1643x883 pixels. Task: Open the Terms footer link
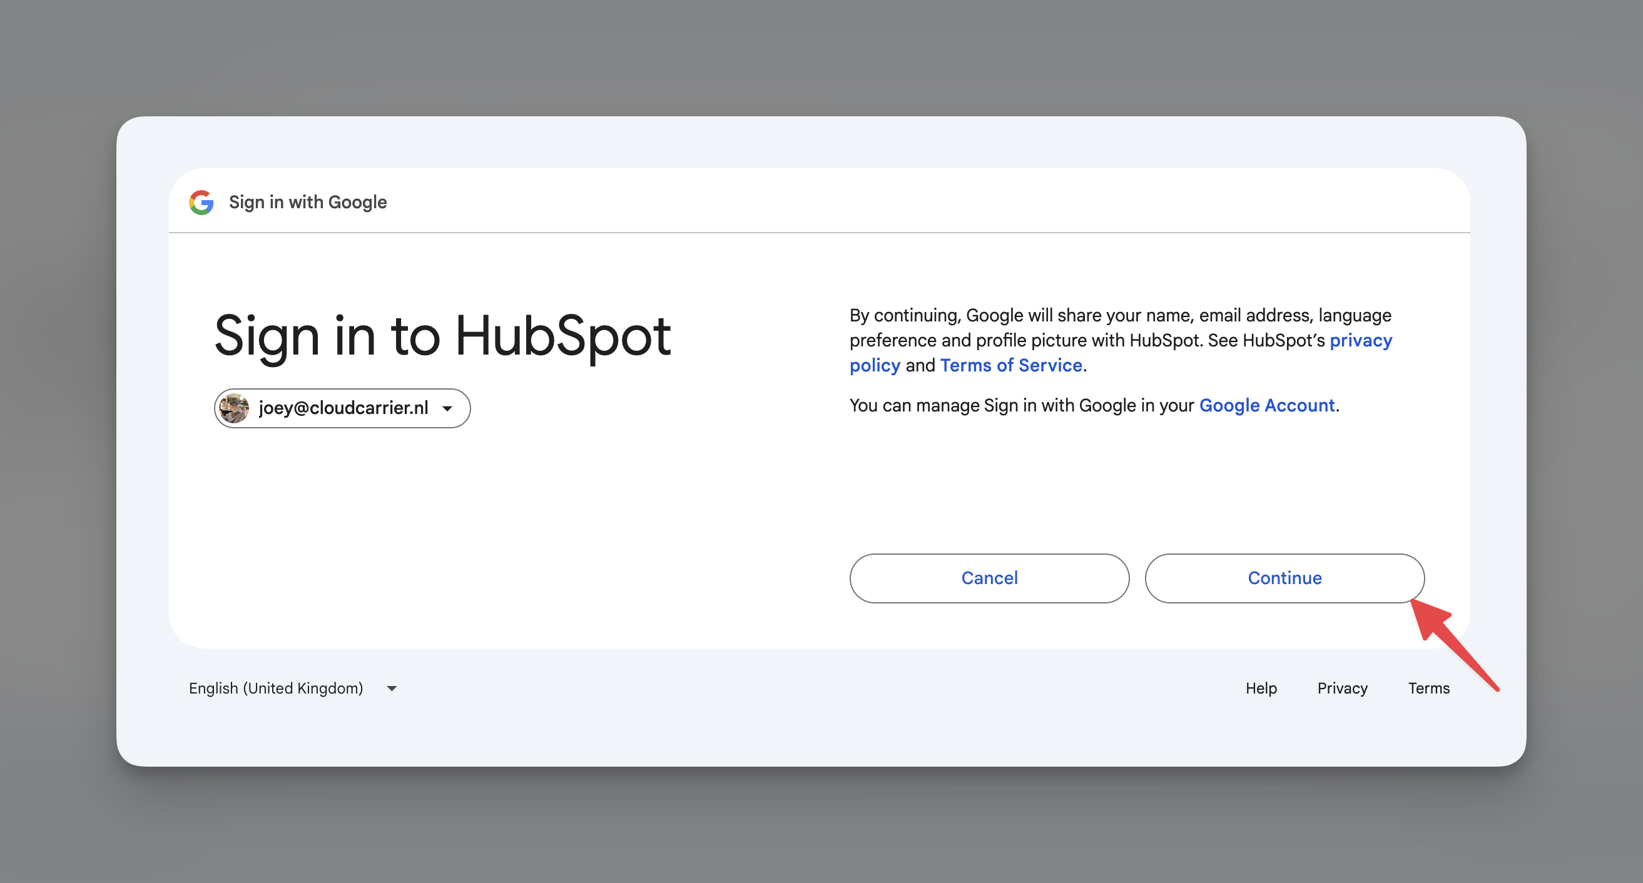[x=1428, y=688]
